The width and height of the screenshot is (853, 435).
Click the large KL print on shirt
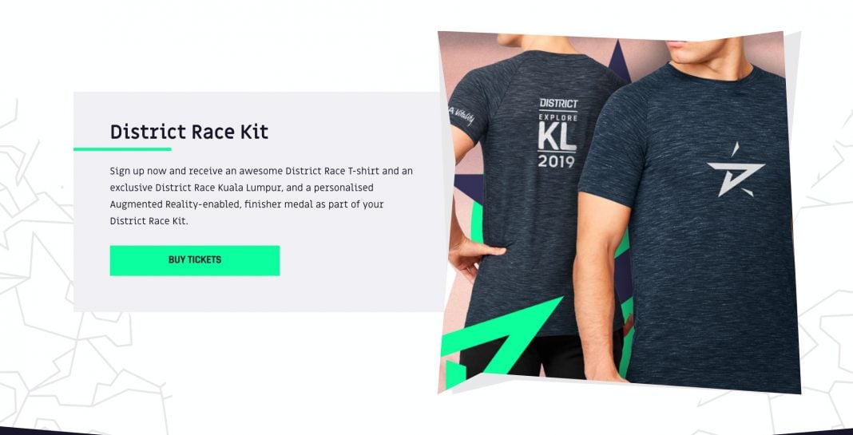click(x=557, y=138)
